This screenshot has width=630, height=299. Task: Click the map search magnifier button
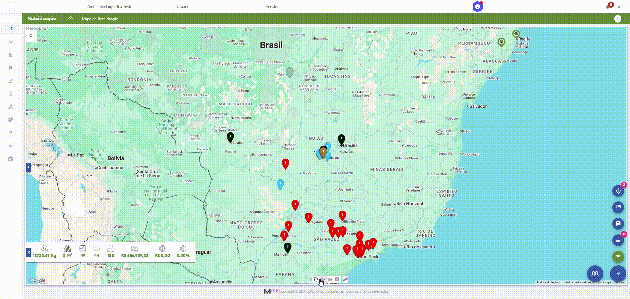31,36
